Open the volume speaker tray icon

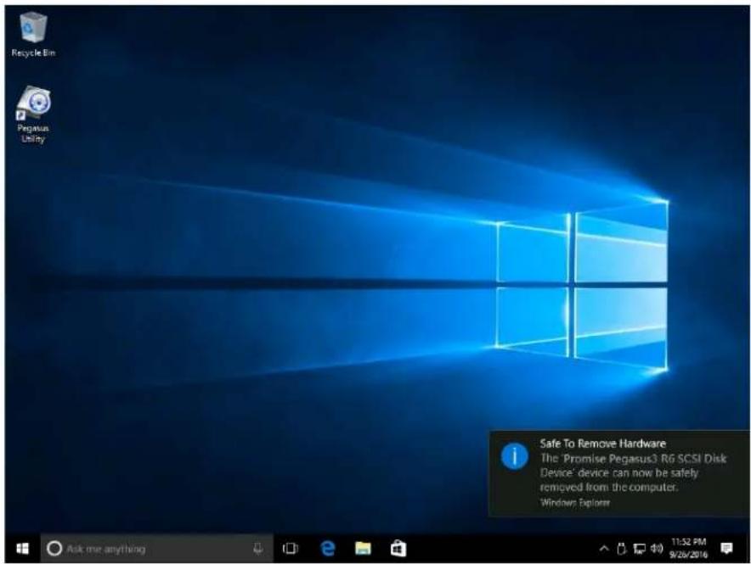click(x=658, y=548)
